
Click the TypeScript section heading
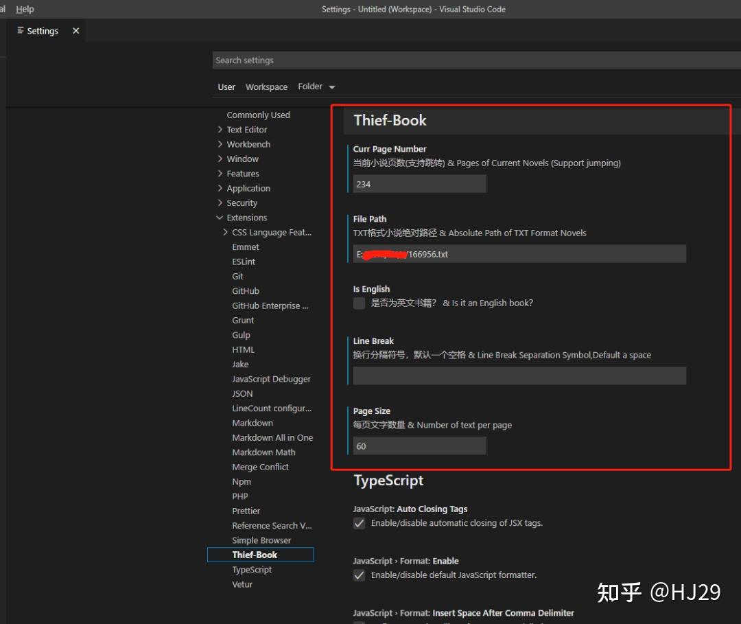pos(388,481)
